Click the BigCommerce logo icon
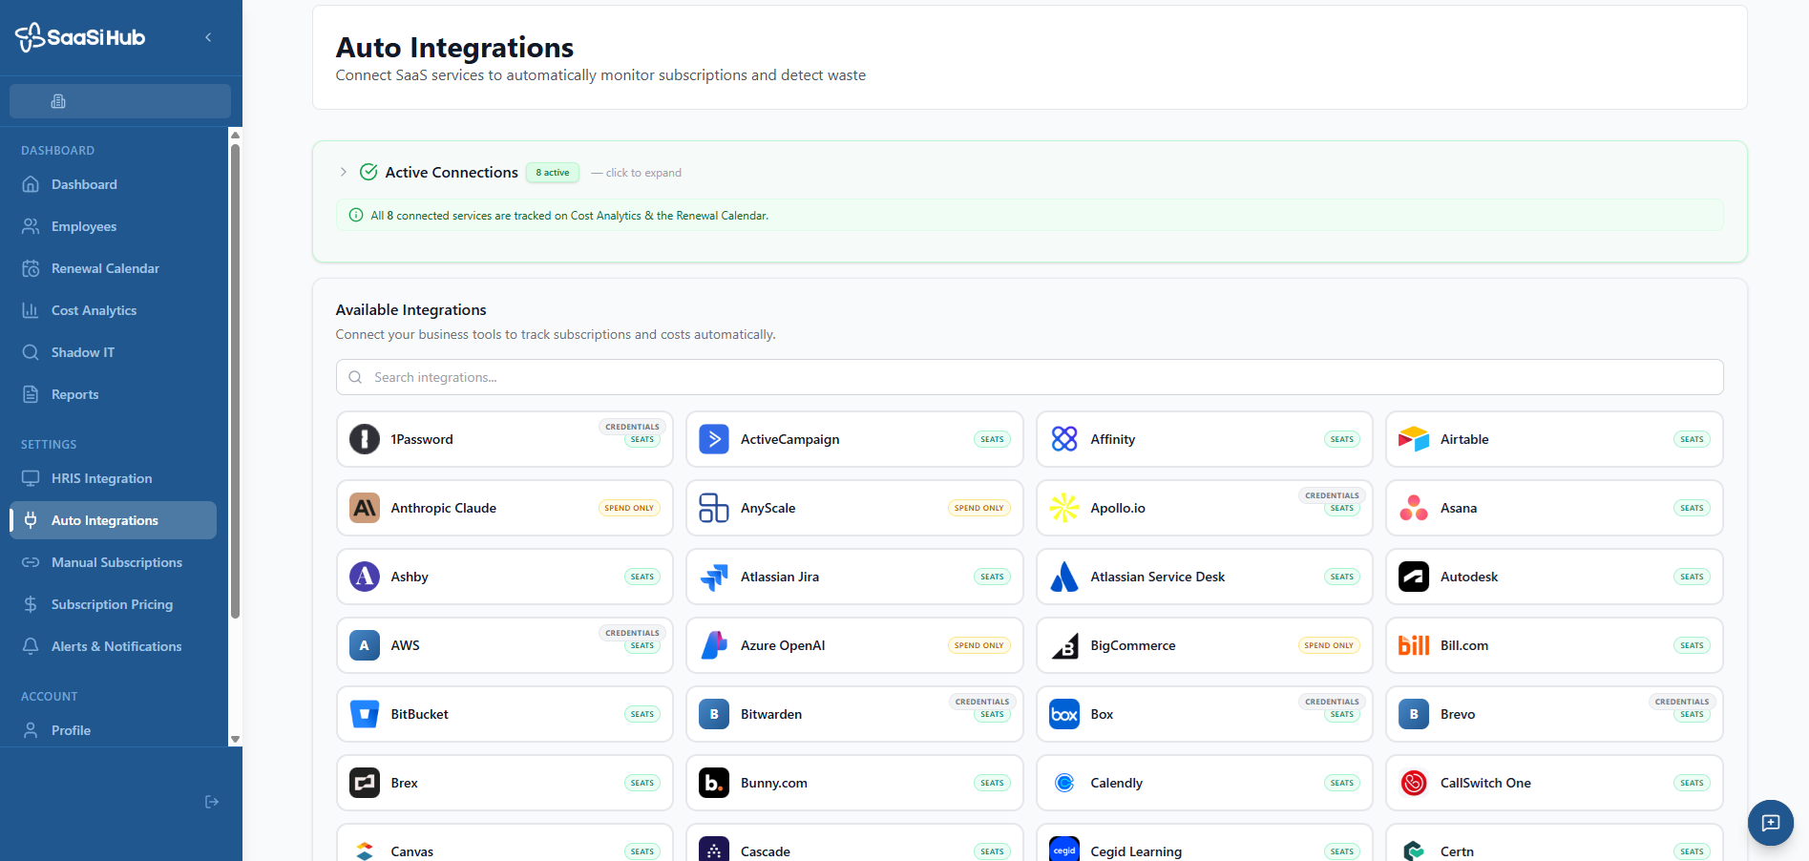The image size is (1809, 861). pyautogui.click(x=1064, y=645)
